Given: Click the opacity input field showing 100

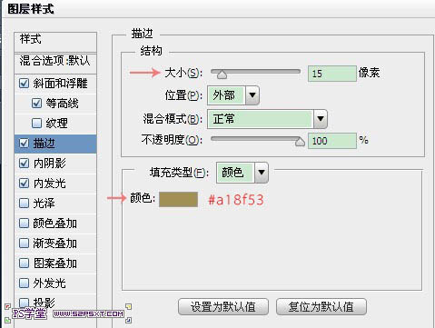Looking at the screenshot, I should (332, 141).
